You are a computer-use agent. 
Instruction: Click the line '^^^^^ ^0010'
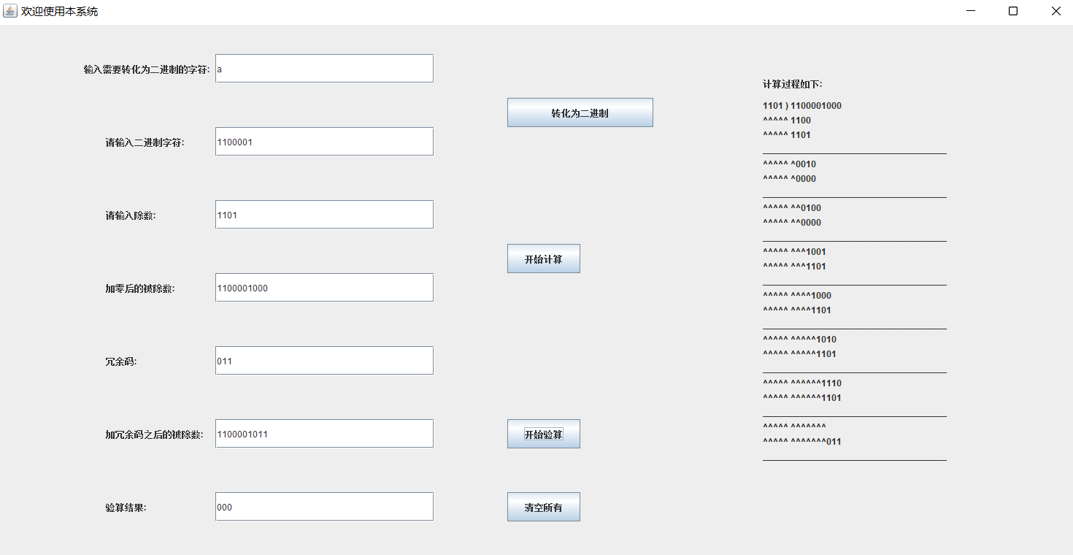790,164
